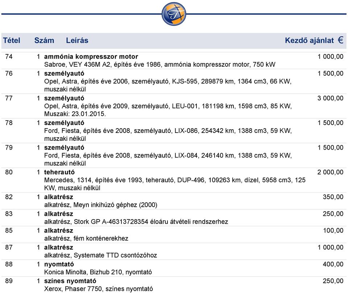This screenshot has width=348, height=293.
Task: Click the nyomtató title of item 88
Action: (x=59, y=264)
